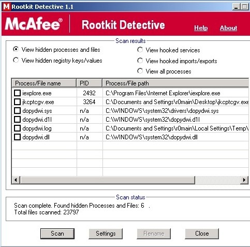Click PID value 3264
This screenshot has height=247, width=250.
click(x=89, y=102)
